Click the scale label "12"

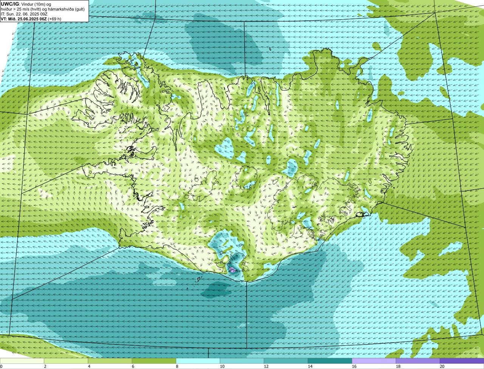click(266, 366)
